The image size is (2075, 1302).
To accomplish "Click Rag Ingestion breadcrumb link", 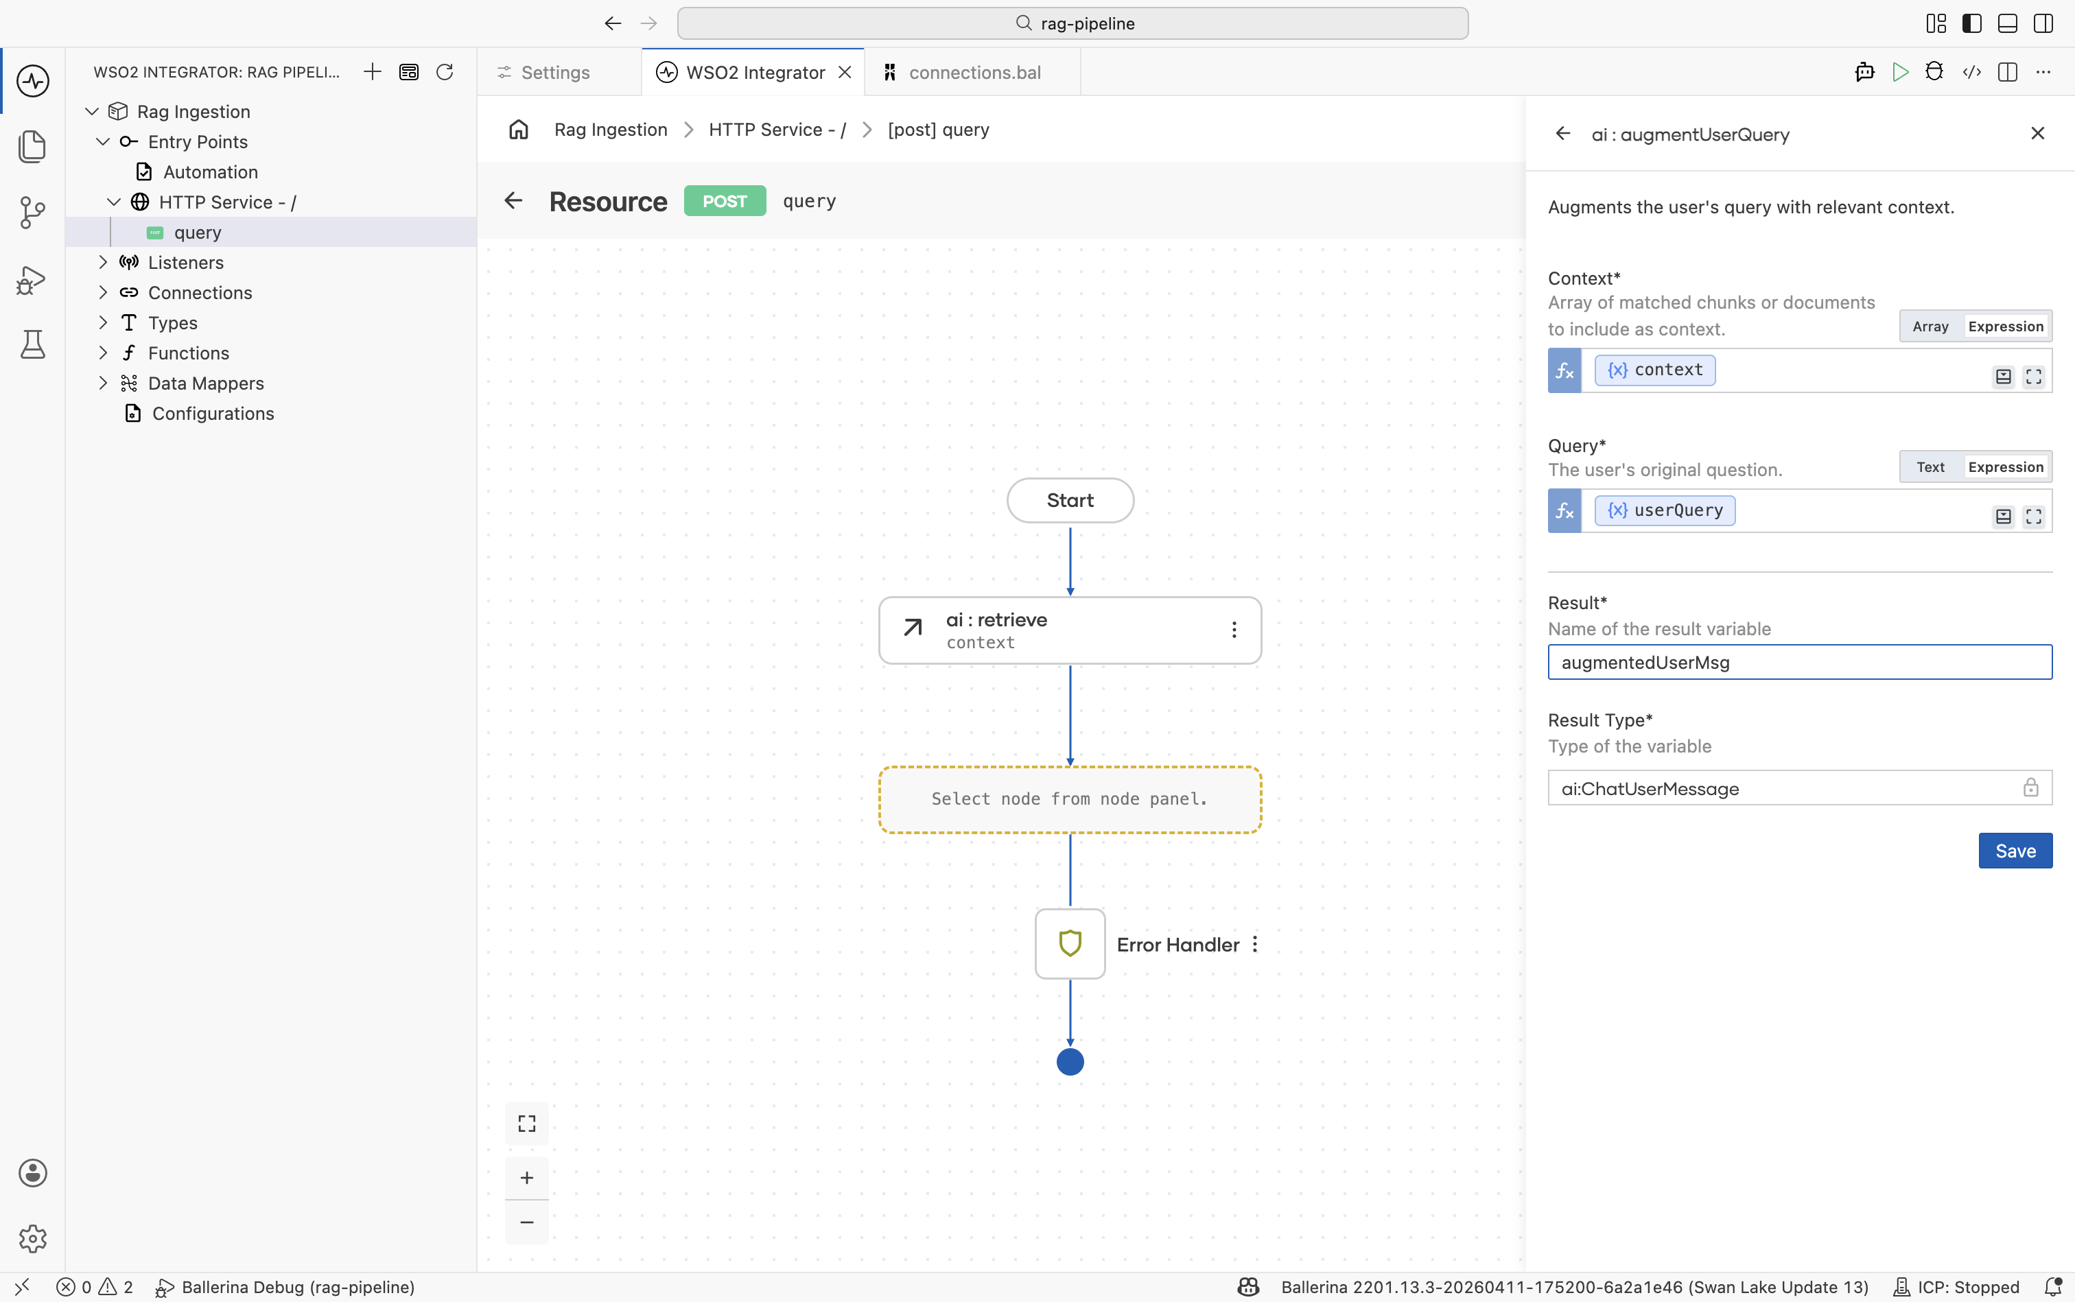I will coord(611,129).
